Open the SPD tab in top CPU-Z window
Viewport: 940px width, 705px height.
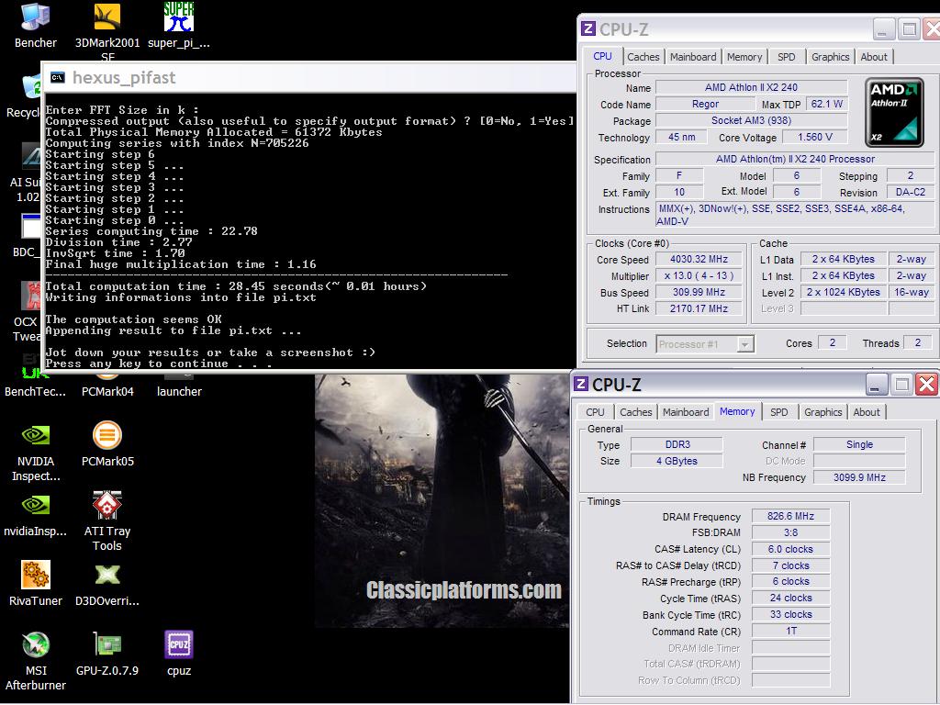pos(787,57)
